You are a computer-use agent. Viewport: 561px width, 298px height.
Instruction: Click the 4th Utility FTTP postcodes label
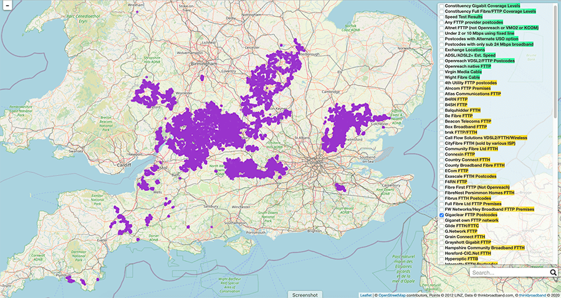pyautogui.click(x=471, y=83)
